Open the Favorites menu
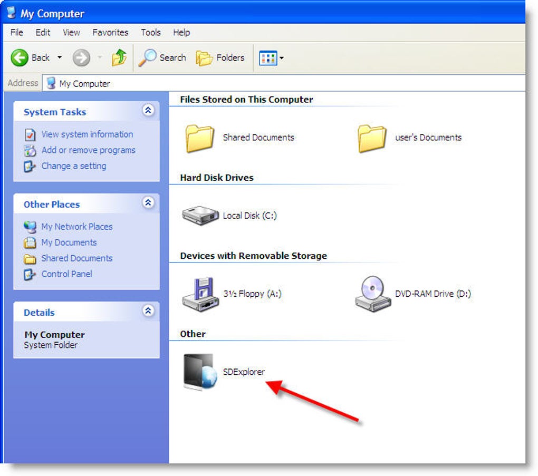 point(110,33)
